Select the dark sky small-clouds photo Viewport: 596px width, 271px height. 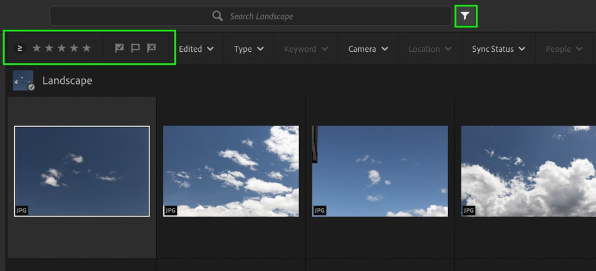[x=82, y=171]
